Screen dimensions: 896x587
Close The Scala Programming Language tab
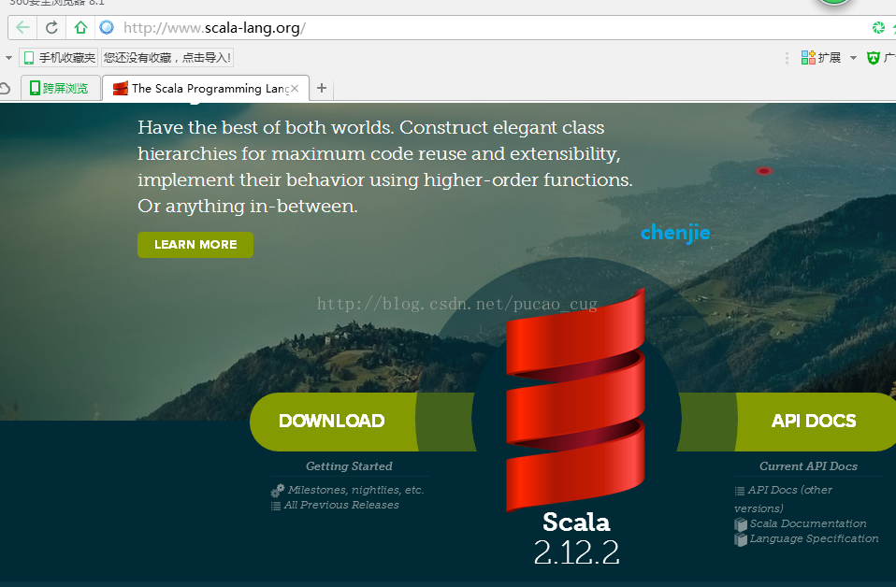pyautogui.click(x=295, y=88)
